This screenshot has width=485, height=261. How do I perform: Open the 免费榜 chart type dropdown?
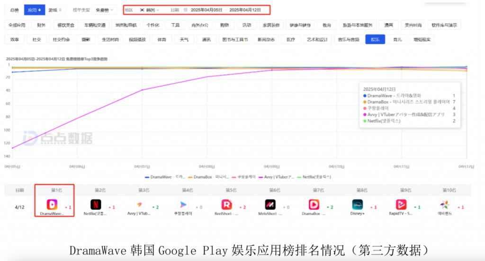(x=105, y=10)
